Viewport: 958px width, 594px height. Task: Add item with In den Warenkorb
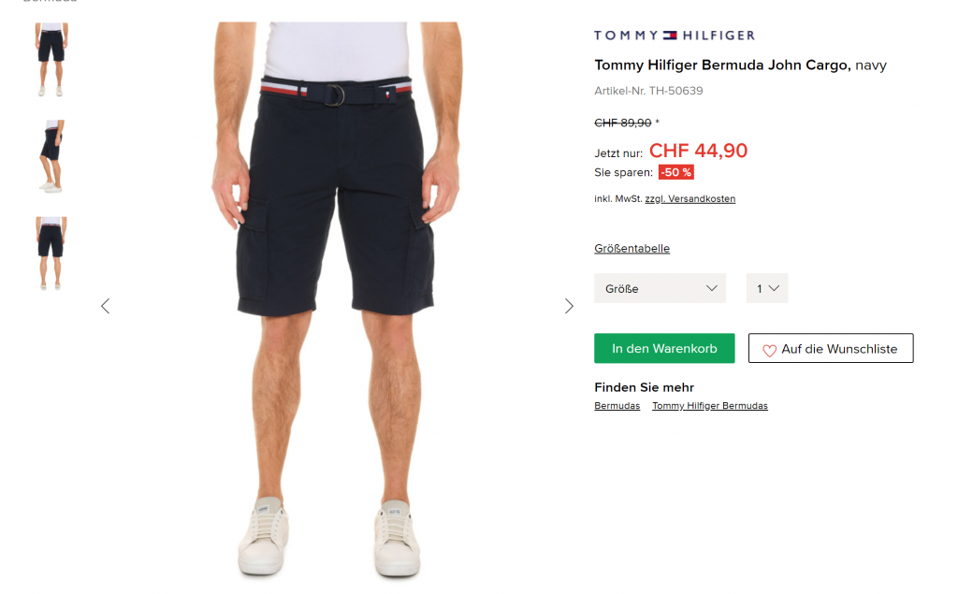coord(664,348)
